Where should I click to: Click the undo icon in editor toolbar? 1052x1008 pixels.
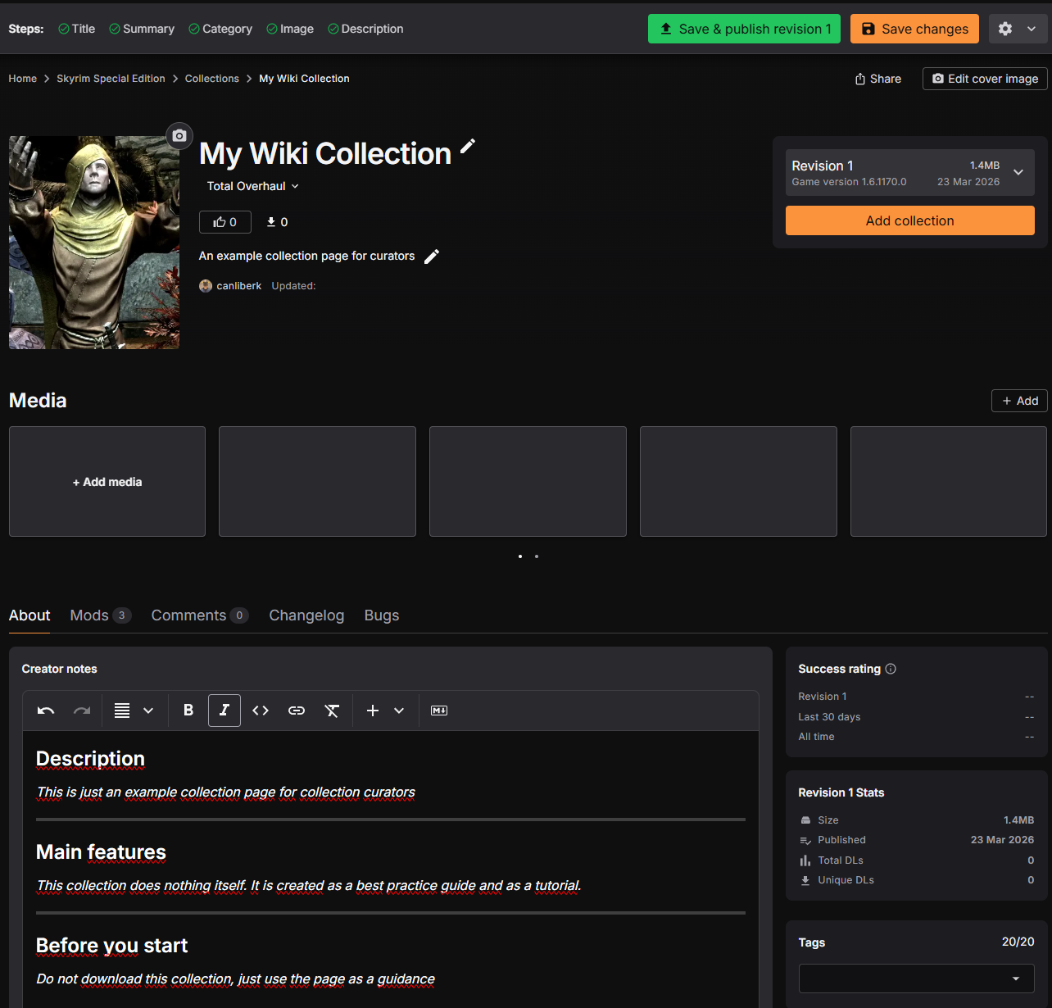(x=46, y=711)
